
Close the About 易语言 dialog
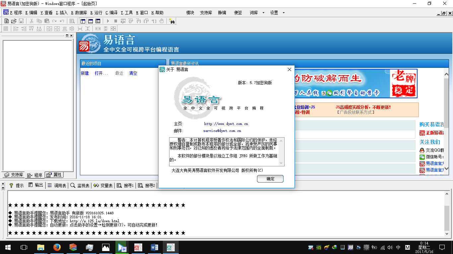pos(289,69)
